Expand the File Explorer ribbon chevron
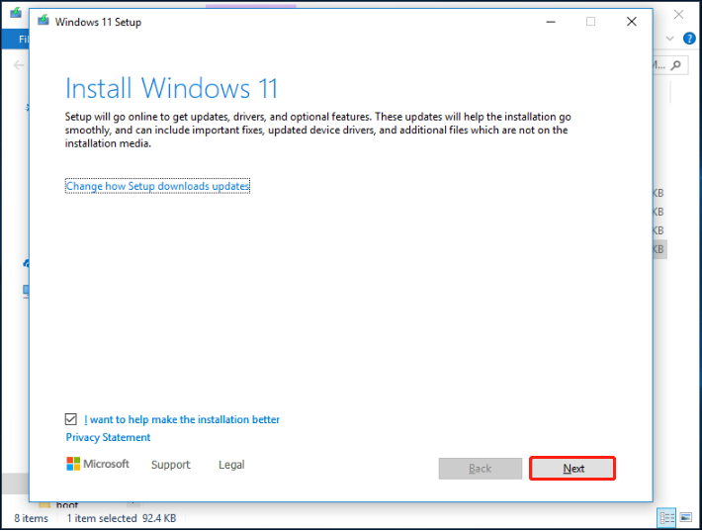 pyautogui.click(x=669, y=39)
